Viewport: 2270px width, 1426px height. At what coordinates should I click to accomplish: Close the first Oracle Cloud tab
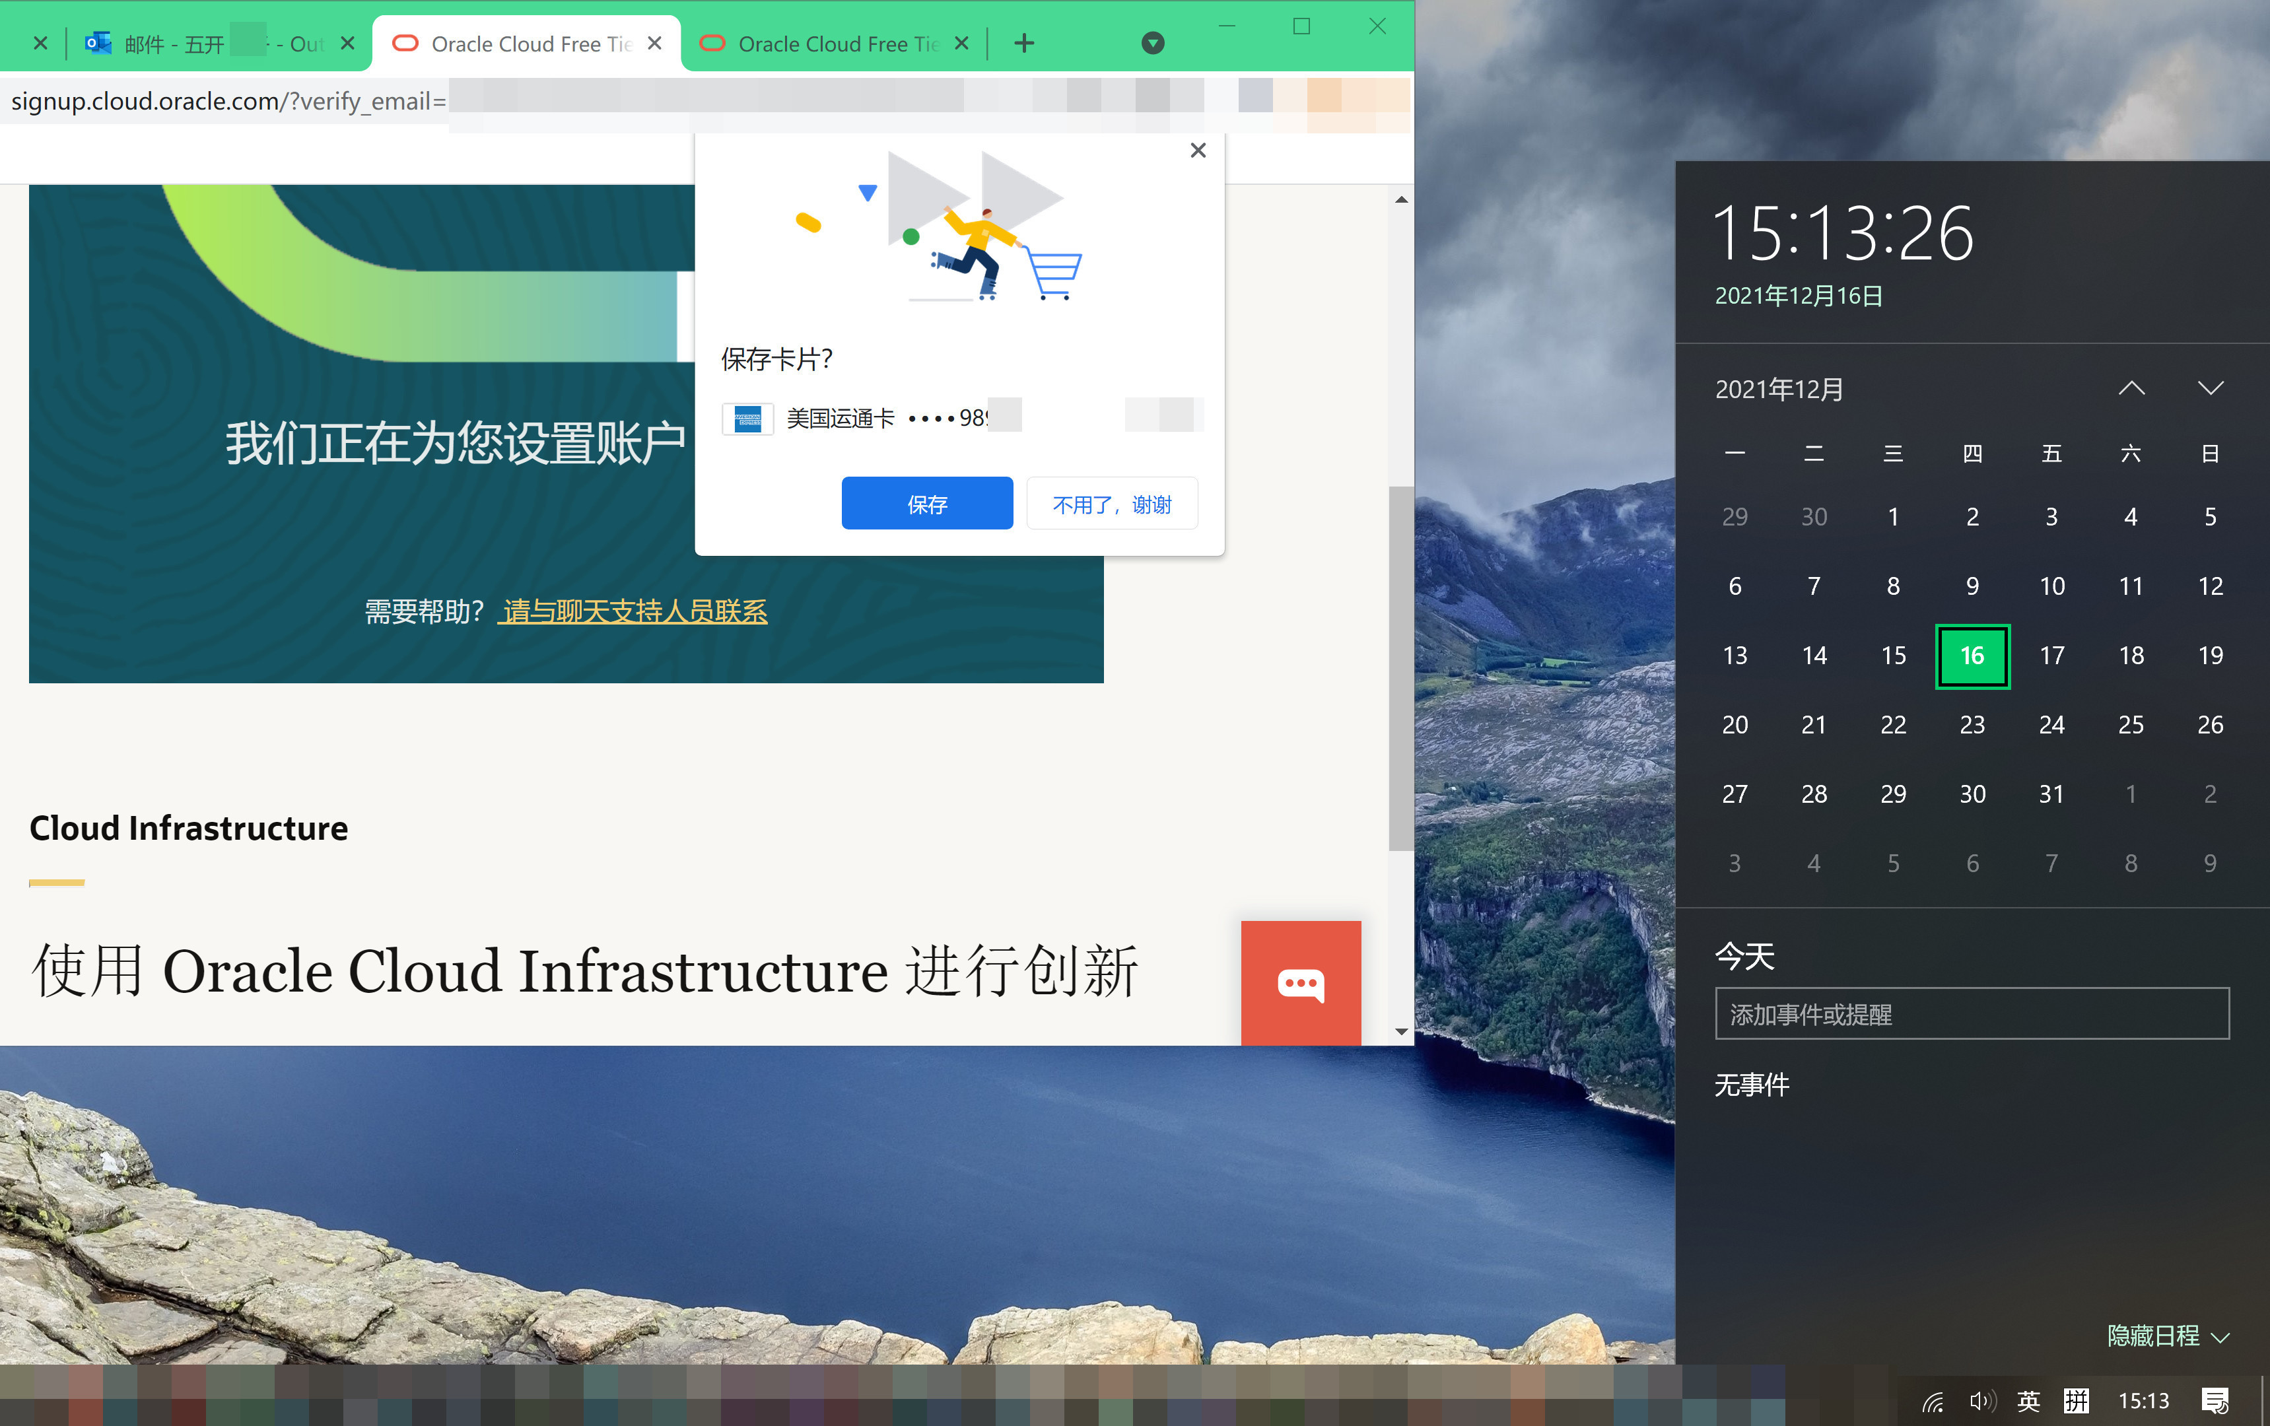click(655, 44)
